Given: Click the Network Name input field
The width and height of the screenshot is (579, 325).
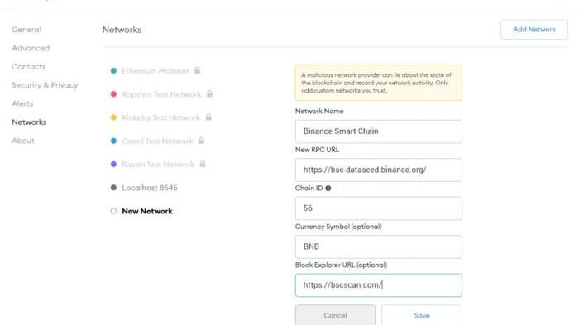Looking at the screenshot, I should (379, 131).
